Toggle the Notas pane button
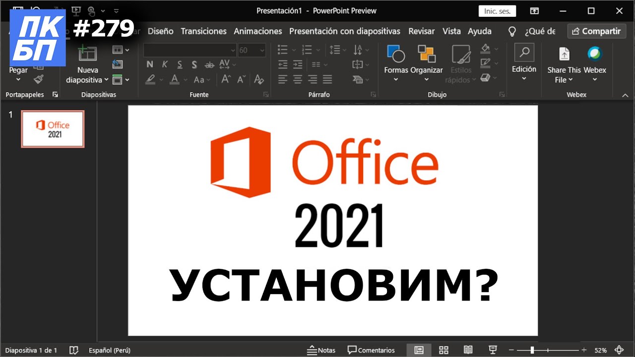 click(x=321, y=350)
